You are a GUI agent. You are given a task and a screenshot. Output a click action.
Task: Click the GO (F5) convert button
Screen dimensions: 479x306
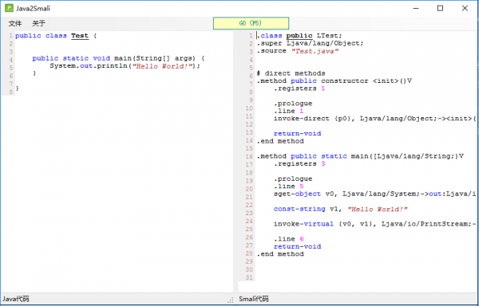pos(251,23)
